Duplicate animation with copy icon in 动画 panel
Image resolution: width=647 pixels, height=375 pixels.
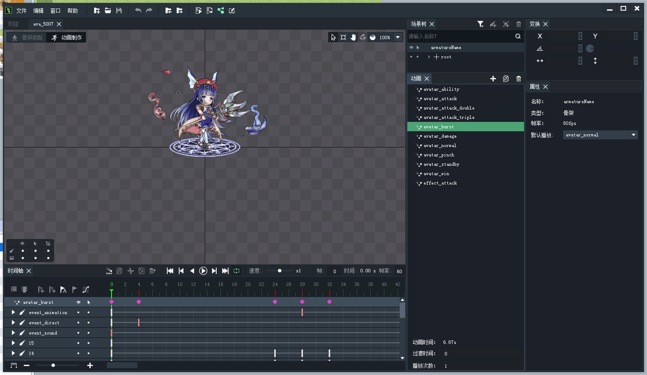click(506, 78)
